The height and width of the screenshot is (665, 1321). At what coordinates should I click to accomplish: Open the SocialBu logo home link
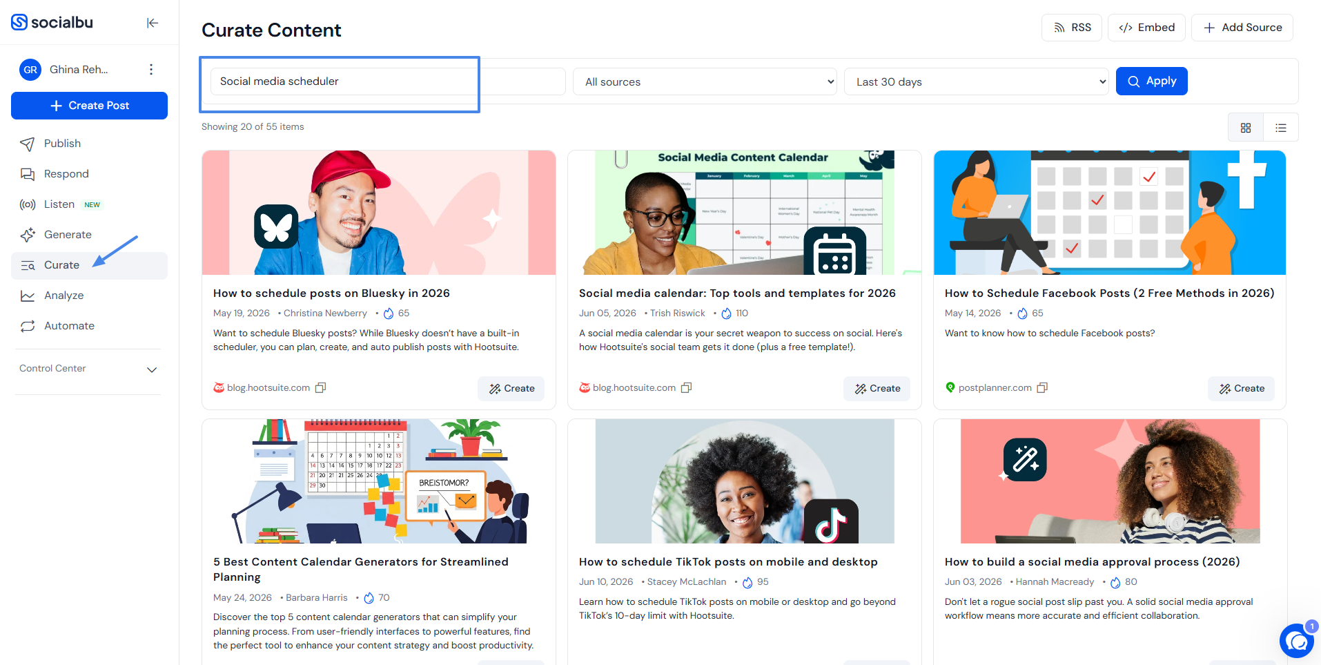(52, 22)
